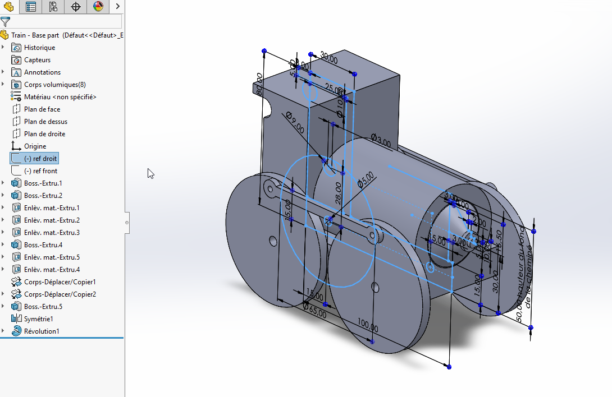Expand the Historique folder

[x=3, y=48]
